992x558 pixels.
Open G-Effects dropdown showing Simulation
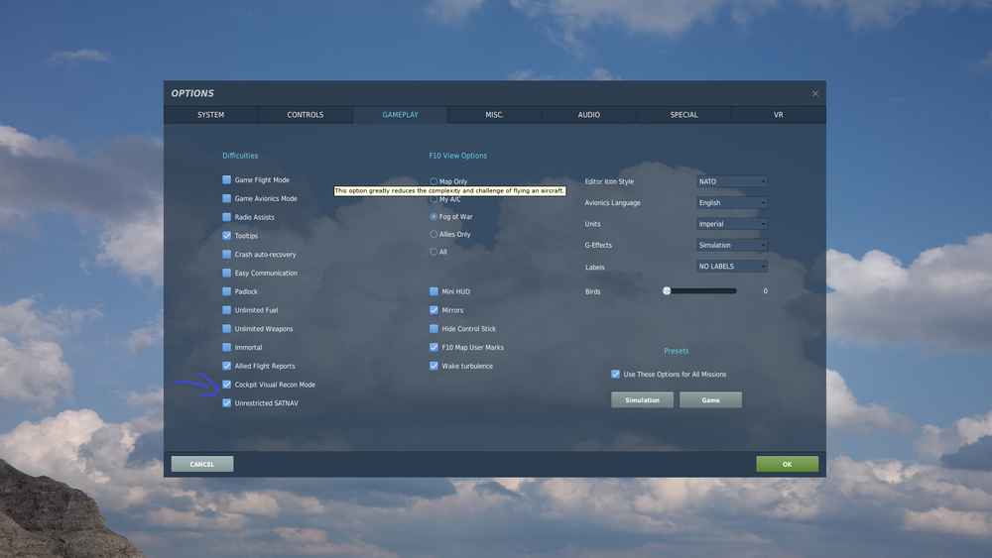731,245
